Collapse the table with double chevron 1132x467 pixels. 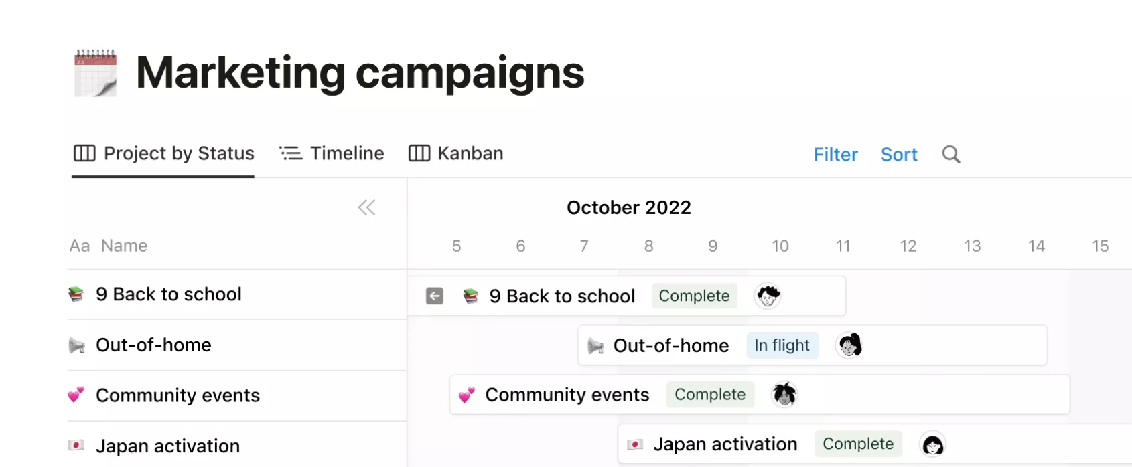coord(366,207)
